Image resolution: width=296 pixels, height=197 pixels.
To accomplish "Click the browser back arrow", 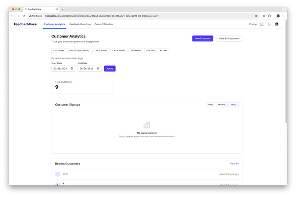I will point(12,16).
